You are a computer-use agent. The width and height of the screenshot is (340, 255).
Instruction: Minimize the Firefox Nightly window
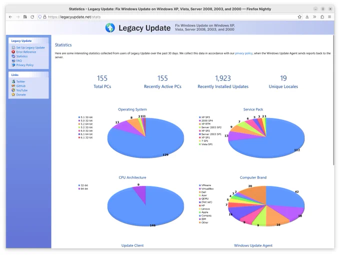315,9
